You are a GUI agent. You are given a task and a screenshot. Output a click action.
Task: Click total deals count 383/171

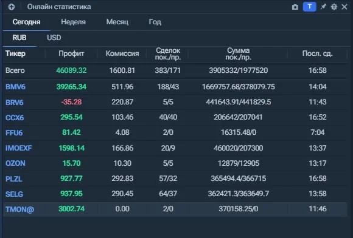click(x=168, y=70)
